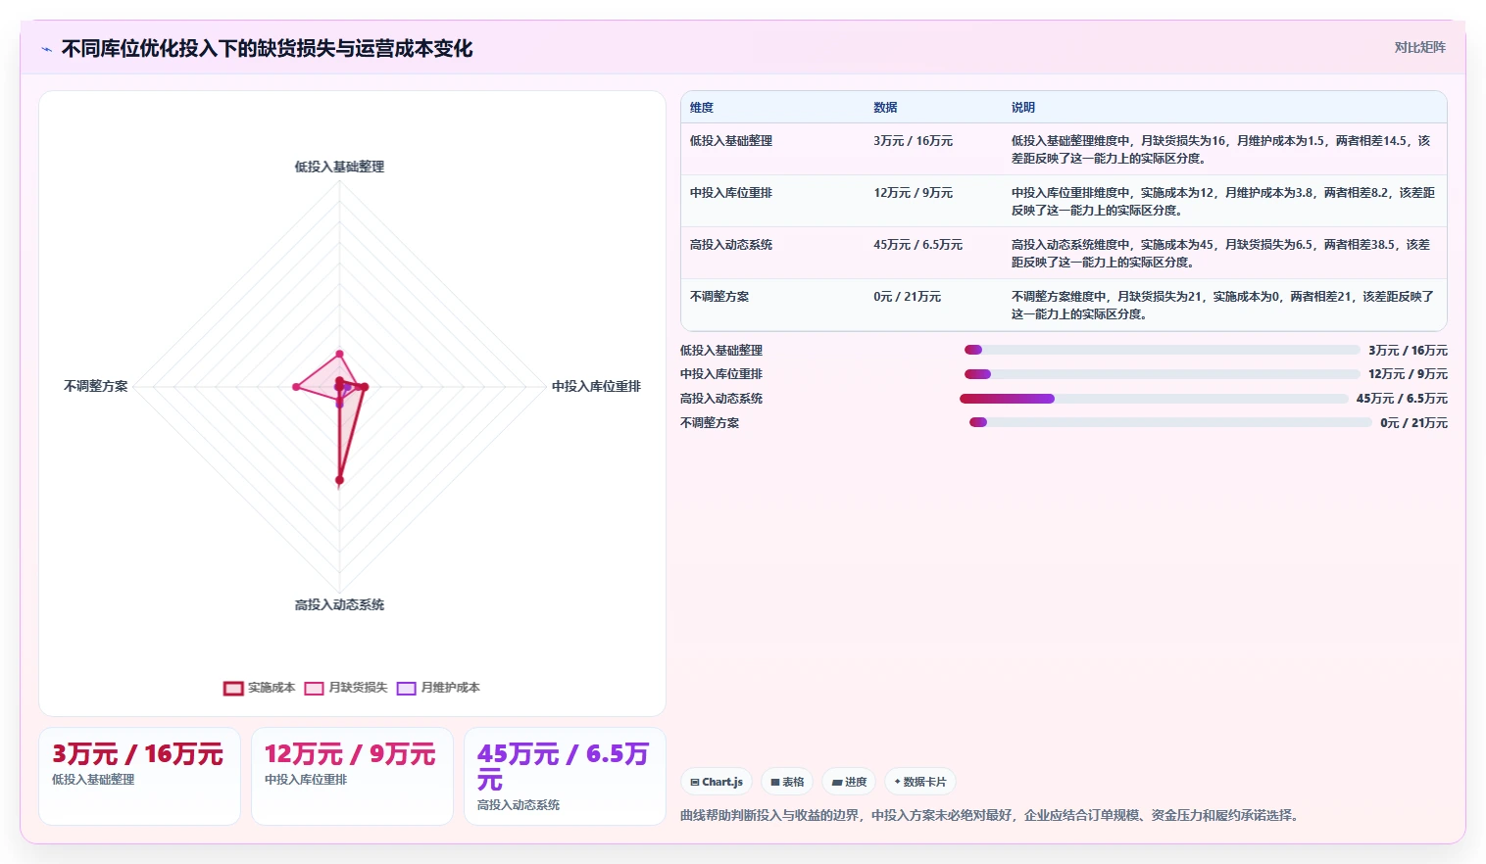Click the 表格 tag button
Image resolution: width=1486 pixels, height=864 pixels.
[x=787, y=782]
